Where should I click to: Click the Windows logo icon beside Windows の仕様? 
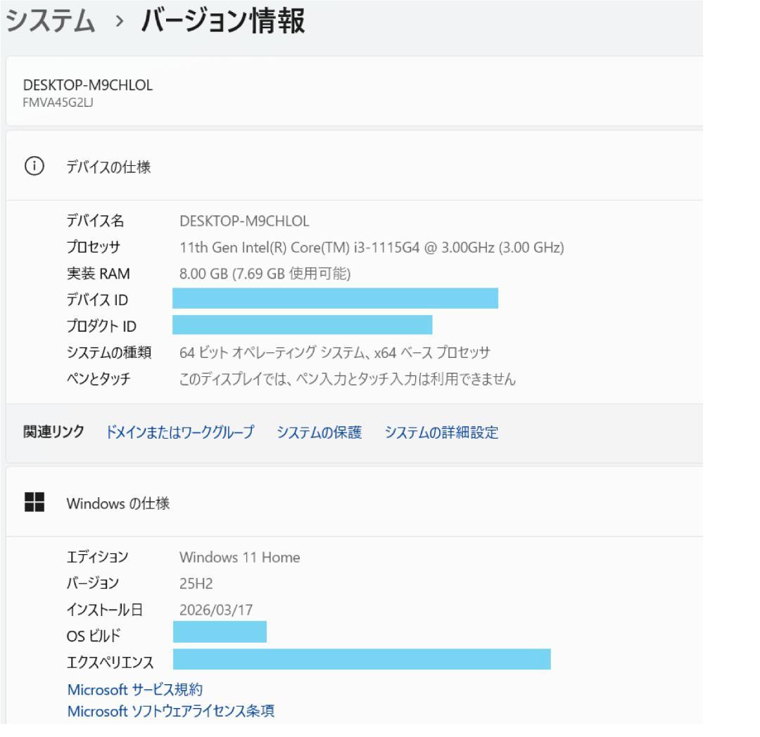coord(34,502)
